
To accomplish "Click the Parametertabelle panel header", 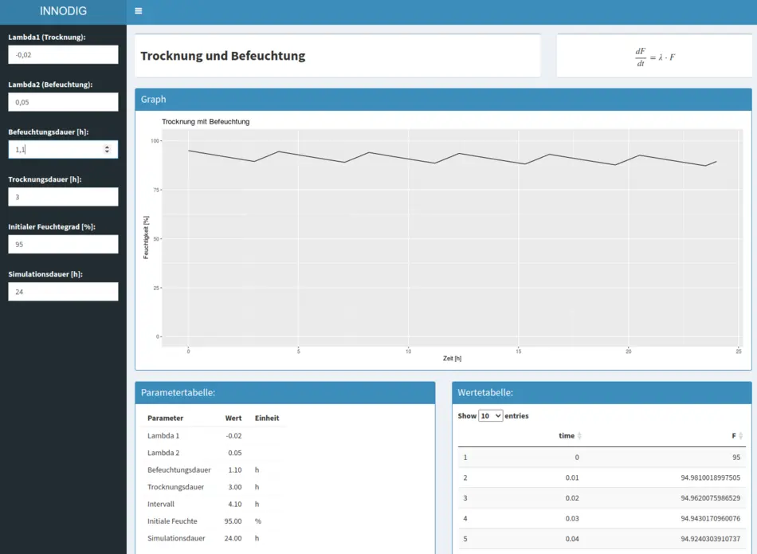I will click(x=285, y=392).
